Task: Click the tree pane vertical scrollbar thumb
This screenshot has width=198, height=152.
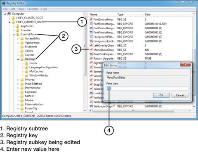Action: coord(85,46)
